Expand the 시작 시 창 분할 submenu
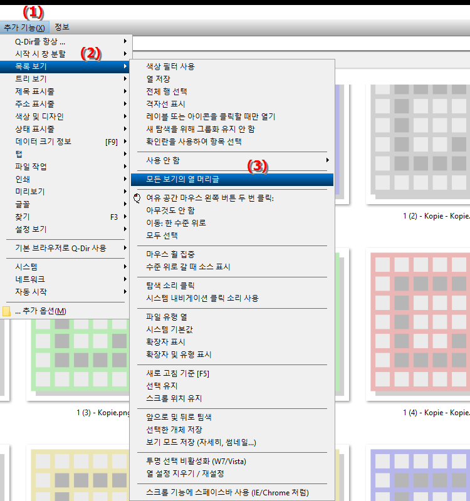Viewport: 470px width, 501px height. (66, 54)
